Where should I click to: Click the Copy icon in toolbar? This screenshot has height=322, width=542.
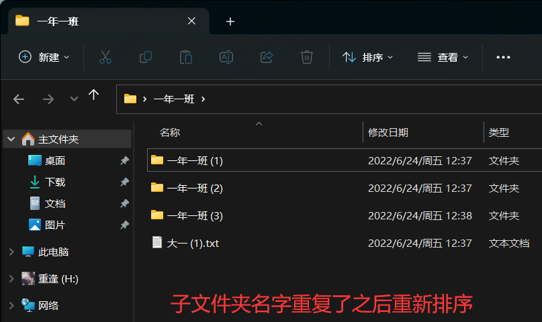(146, 57)
